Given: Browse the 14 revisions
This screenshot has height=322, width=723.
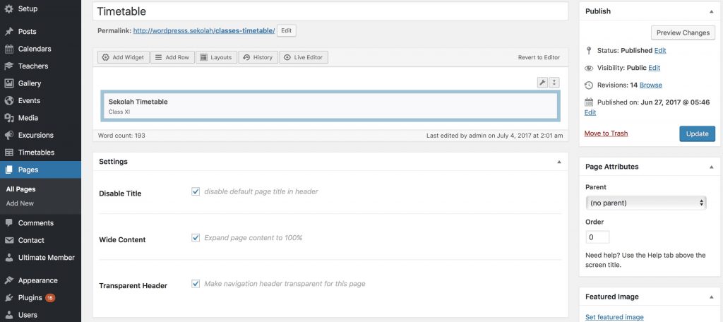Looking at the screenshot, I should tap(650, 85).
